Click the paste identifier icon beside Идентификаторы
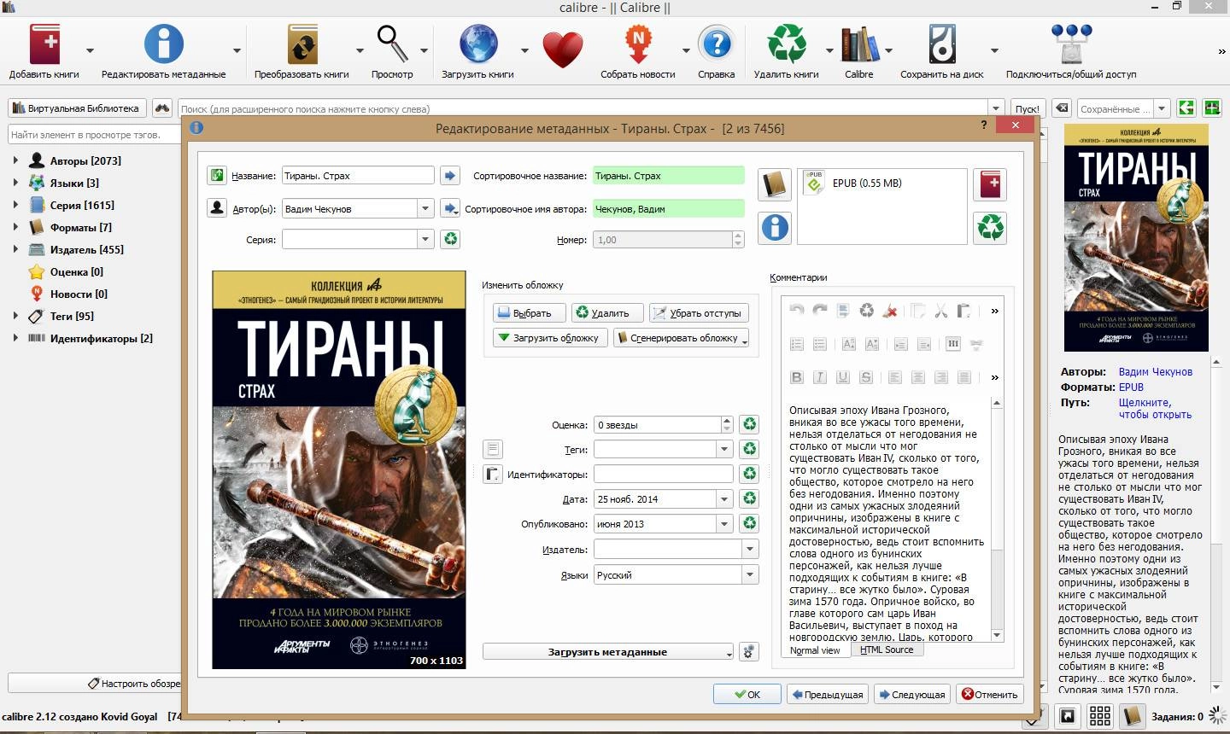This screenshot has height=734, width=1230. point(493,474)
